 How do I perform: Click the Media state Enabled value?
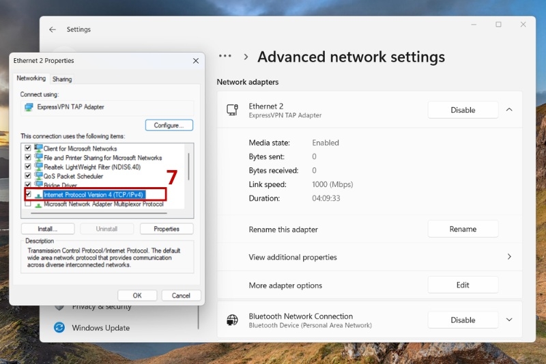click(326, 143)
